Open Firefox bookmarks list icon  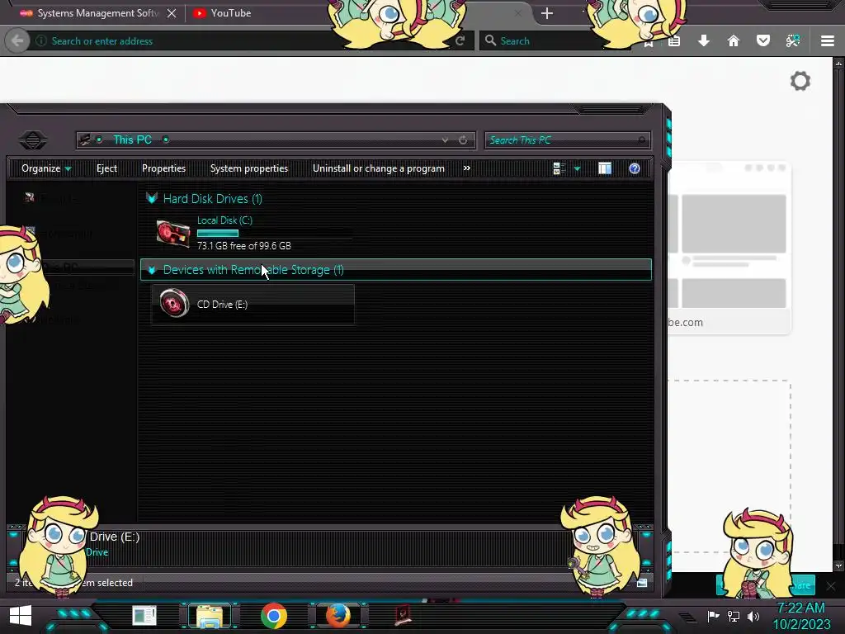(674, 41)
